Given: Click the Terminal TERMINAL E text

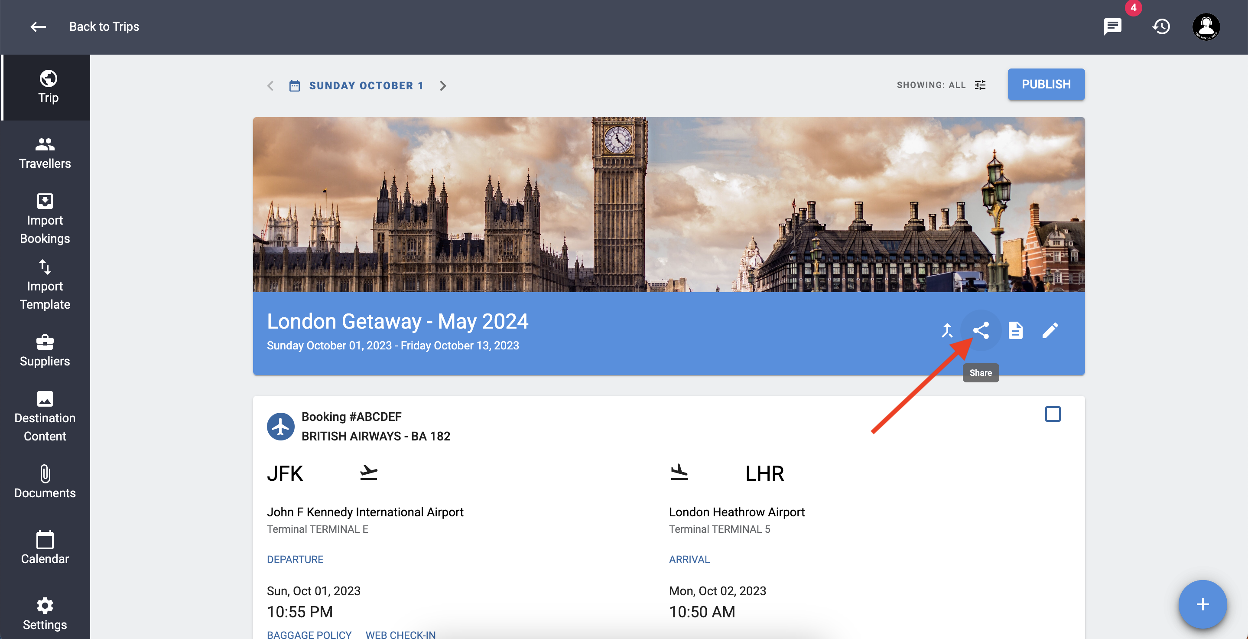Looking at the screenshot, I should [317, 529].
